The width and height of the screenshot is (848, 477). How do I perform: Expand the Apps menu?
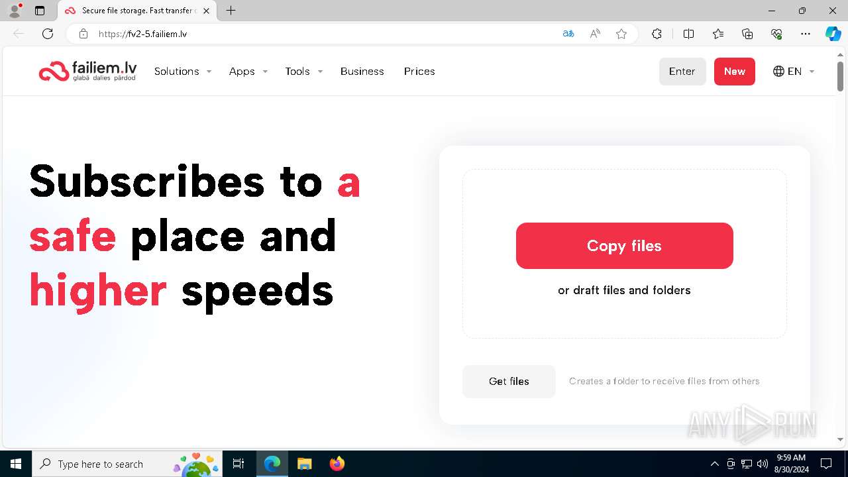(248, 72)
